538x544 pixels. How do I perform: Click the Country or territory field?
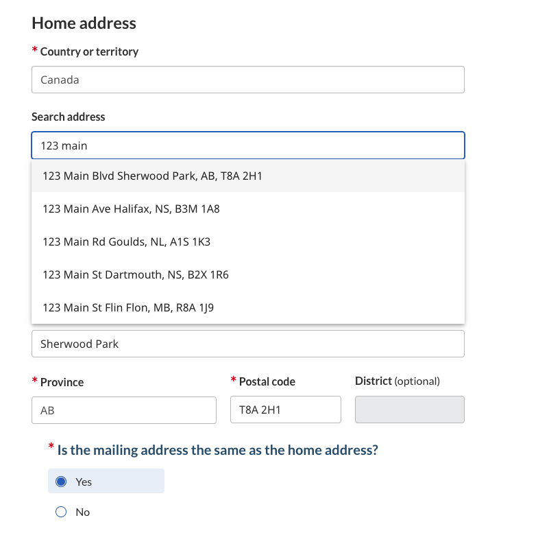[x=247, y=80]
